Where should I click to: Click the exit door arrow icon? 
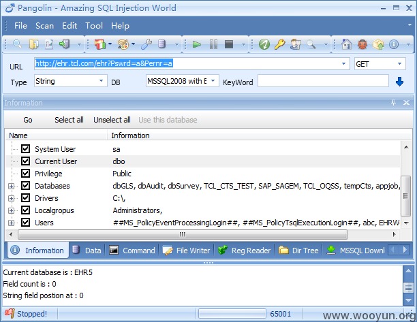pyautogui.click(x=64, y=44)
